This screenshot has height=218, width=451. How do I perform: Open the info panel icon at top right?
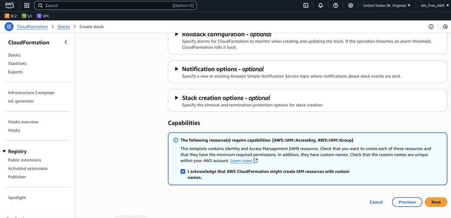pos(431,27)
